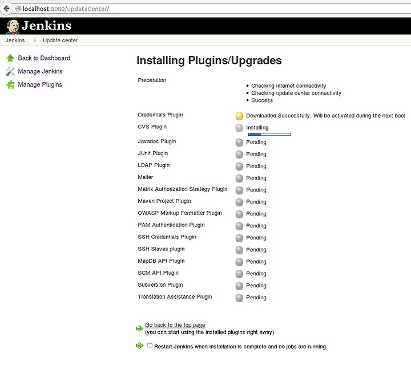
Task: Click the grey status ball for Javadoc Plugin
Action: (x=239, y=143)
